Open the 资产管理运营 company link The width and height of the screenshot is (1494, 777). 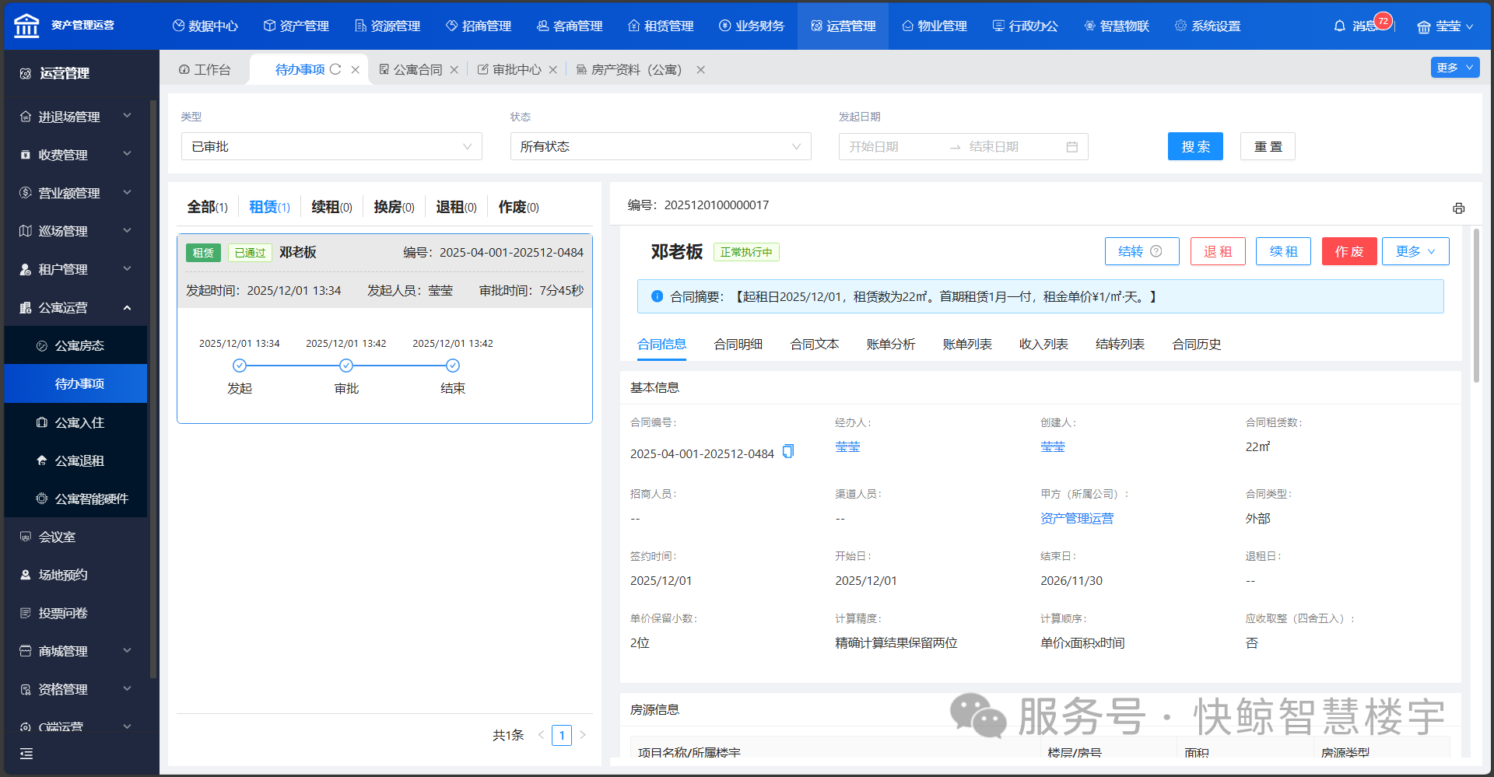pyautogui.click(x=1076, y=519)
